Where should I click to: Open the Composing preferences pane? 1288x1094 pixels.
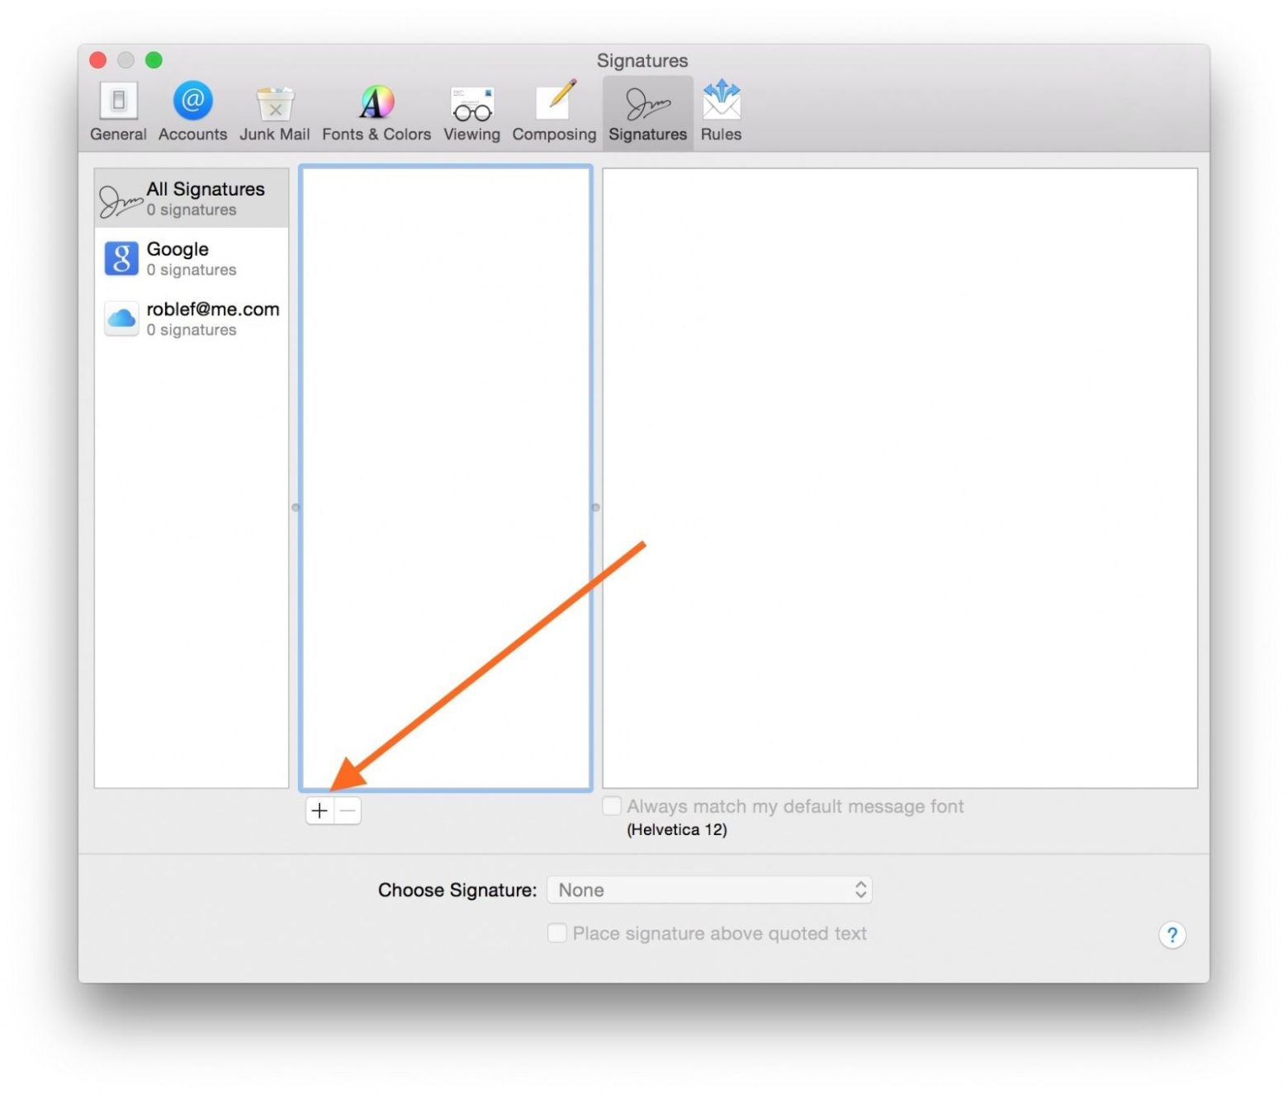click(x=553, y=111)
